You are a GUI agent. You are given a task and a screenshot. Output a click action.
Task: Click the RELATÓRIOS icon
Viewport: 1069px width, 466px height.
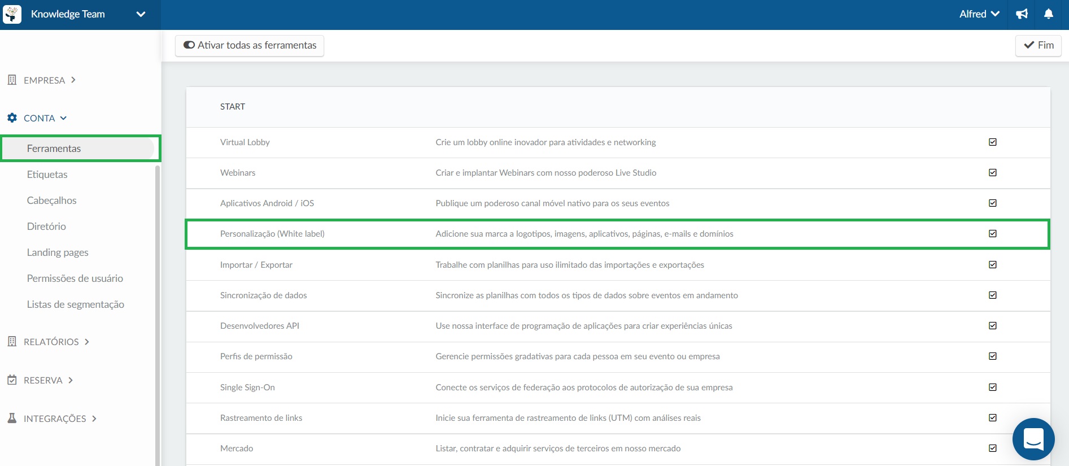[12, 341]
